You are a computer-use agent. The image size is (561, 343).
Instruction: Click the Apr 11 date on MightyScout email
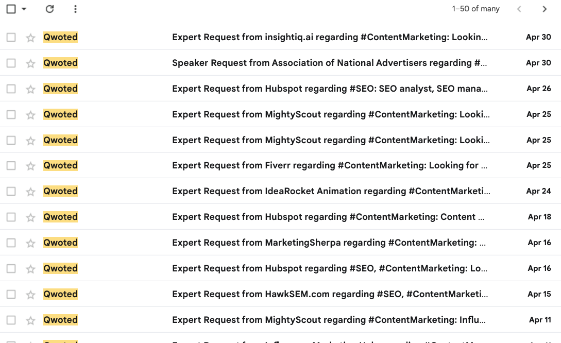[539, 320]
